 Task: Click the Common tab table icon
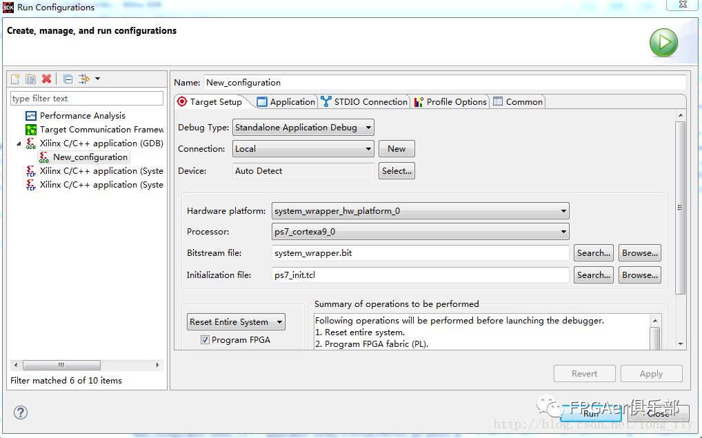click(x=498, y=101)
